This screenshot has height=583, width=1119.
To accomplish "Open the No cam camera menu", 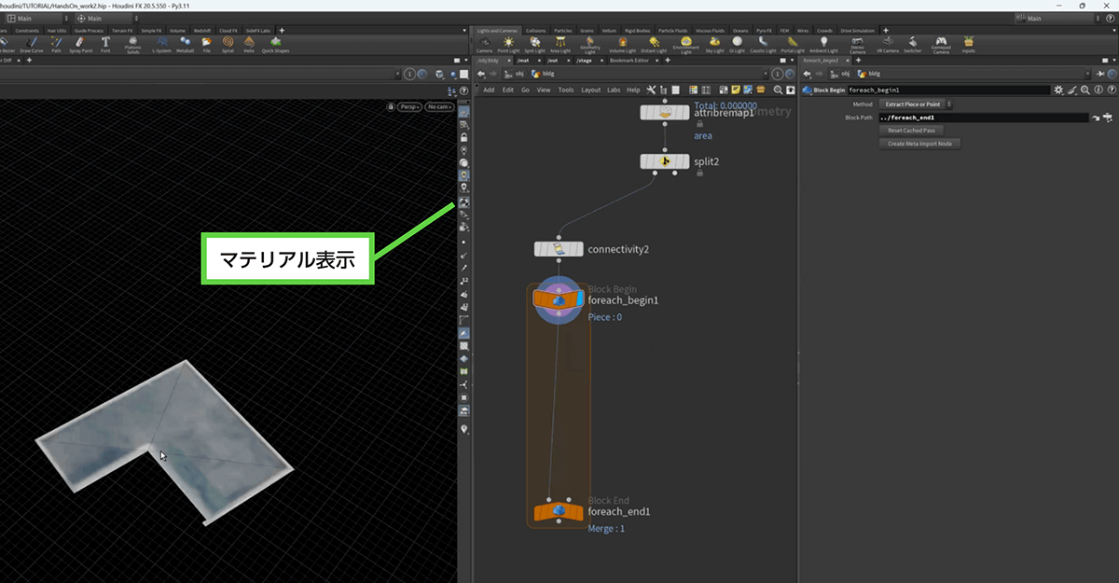I will click(x=438, y=107).
